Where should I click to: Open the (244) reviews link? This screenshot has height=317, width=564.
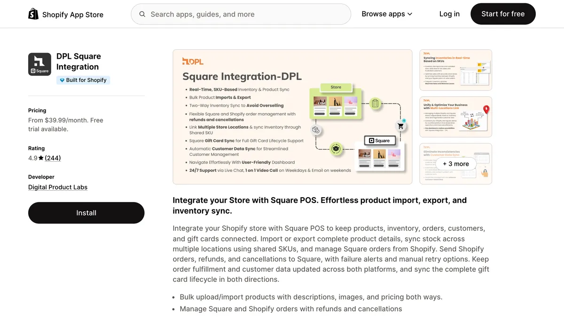tap(53, 158)
